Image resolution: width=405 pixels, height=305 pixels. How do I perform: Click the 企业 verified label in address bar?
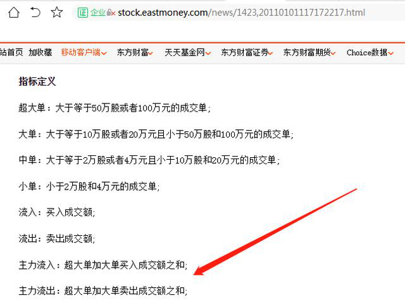98,13
